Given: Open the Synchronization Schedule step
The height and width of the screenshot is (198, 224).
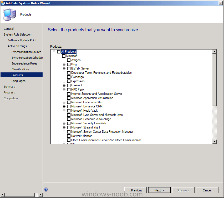Looking at the screenshot, I should click(27, 58).
